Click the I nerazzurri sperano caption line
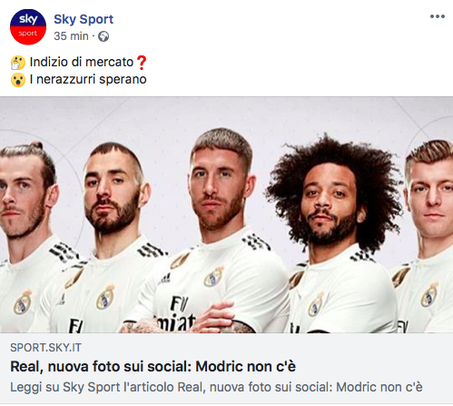The width and height of the screenshot is (453, 406). click(x=88, y=79)
